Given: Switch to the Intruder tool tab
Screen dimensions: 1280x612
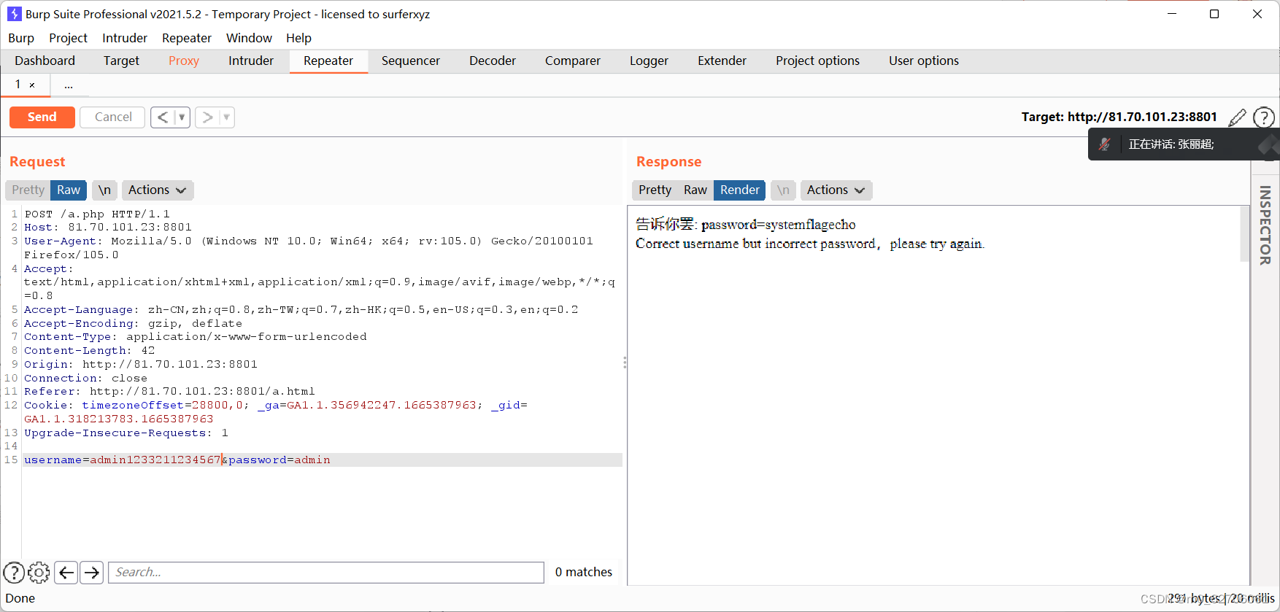Looking at the screenshot, I should click(251, 61).
